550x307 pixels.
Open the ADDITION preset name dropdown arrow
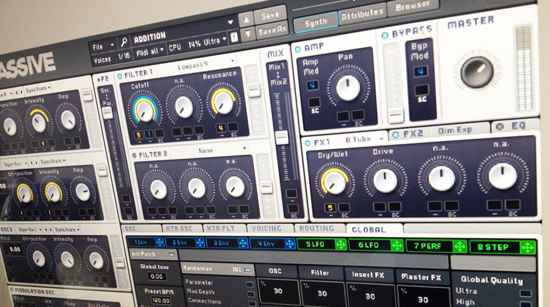(230, 22)
